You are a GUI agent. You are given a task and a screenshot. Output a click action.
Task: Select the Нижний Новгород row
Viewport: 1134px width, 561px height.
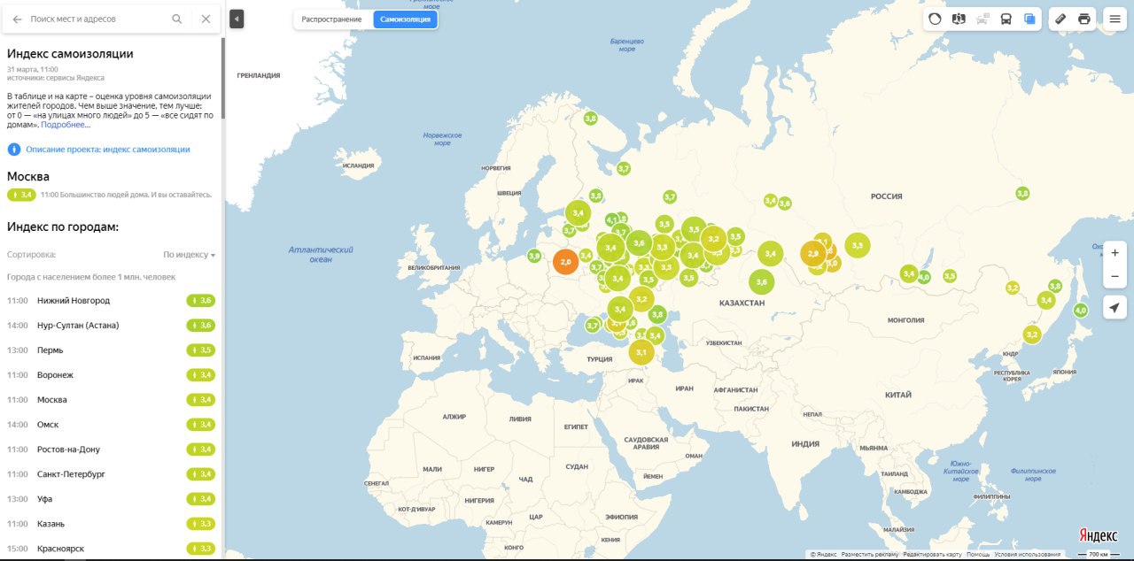click(x=111, y=301)
